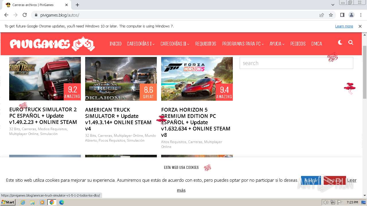The image size is (367, 206).
Task: Click Pocos Requisitos tag under American Truck
Action: coord(112,140)
